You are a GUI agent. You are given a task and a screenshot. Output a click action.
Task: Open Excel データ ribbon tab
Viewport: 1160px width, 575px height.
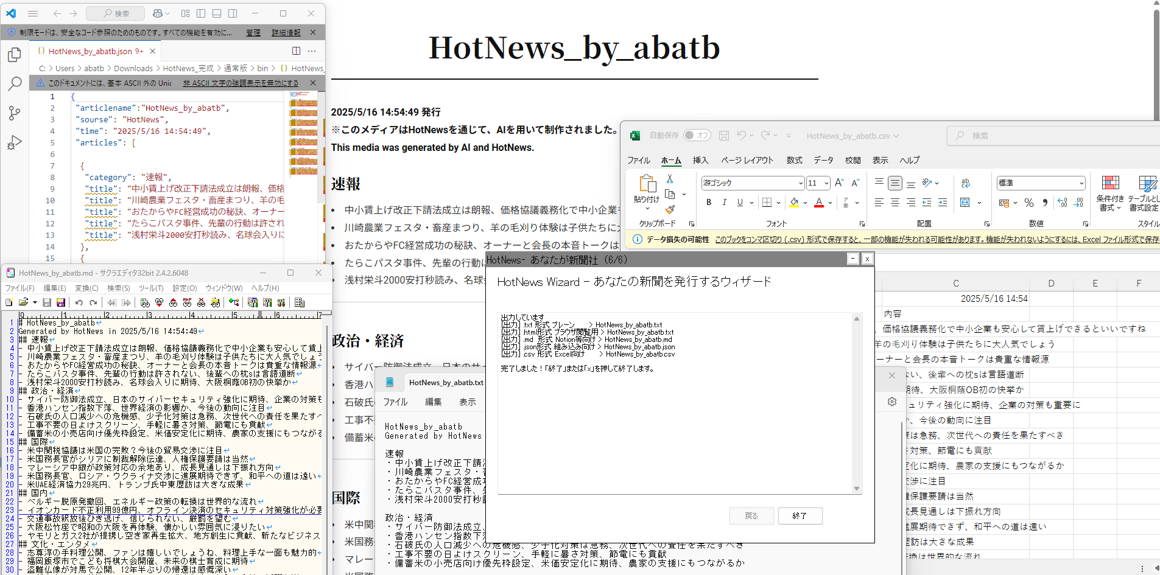pyautogui.click(x=823, y=160)
